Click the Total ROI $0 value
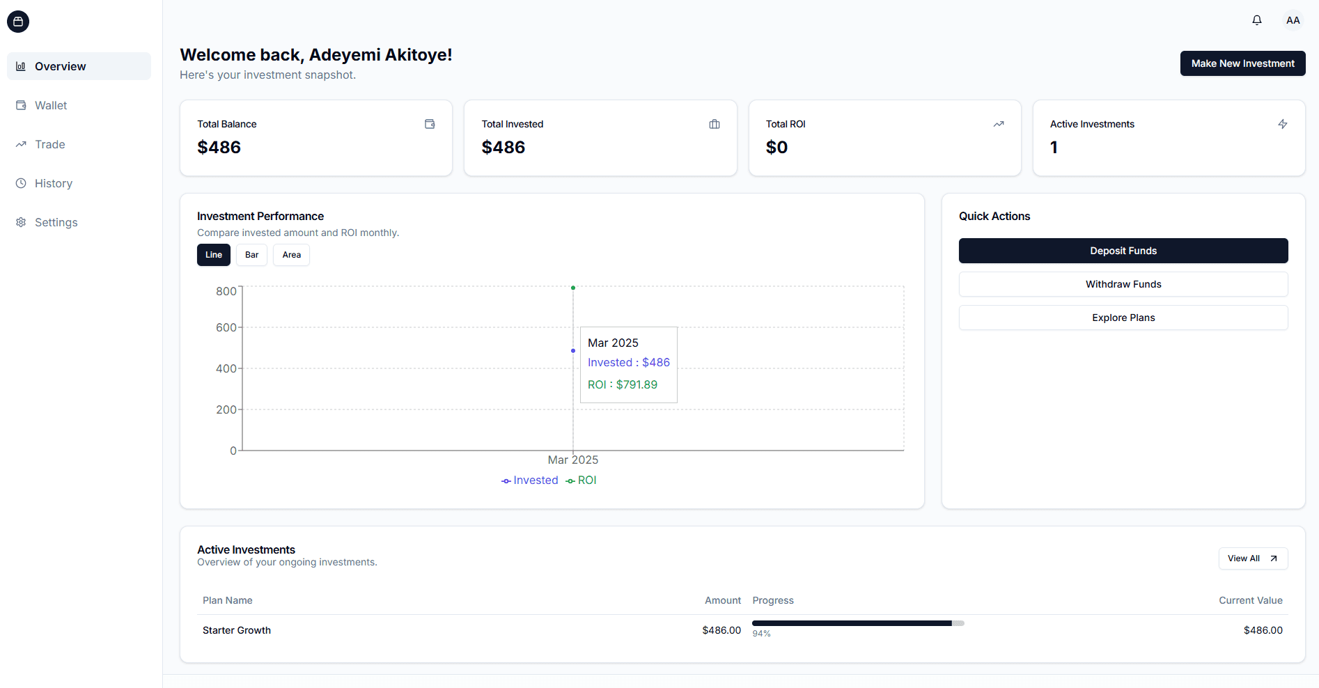The height and width of the screenshot is (688, 1319). (x=776, y=147)
